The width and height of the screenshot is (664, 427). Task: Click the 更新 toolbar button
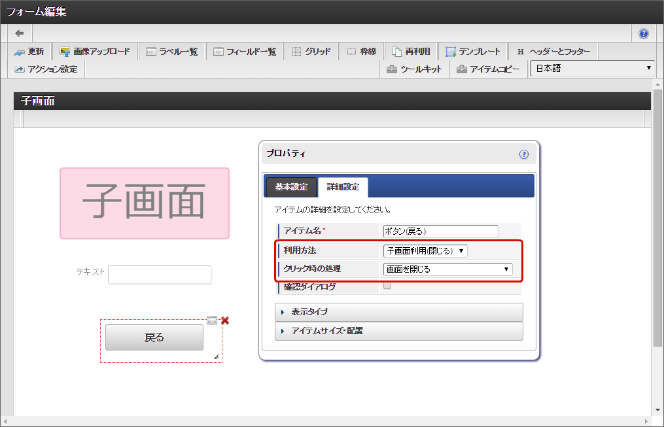coord(29,52)
